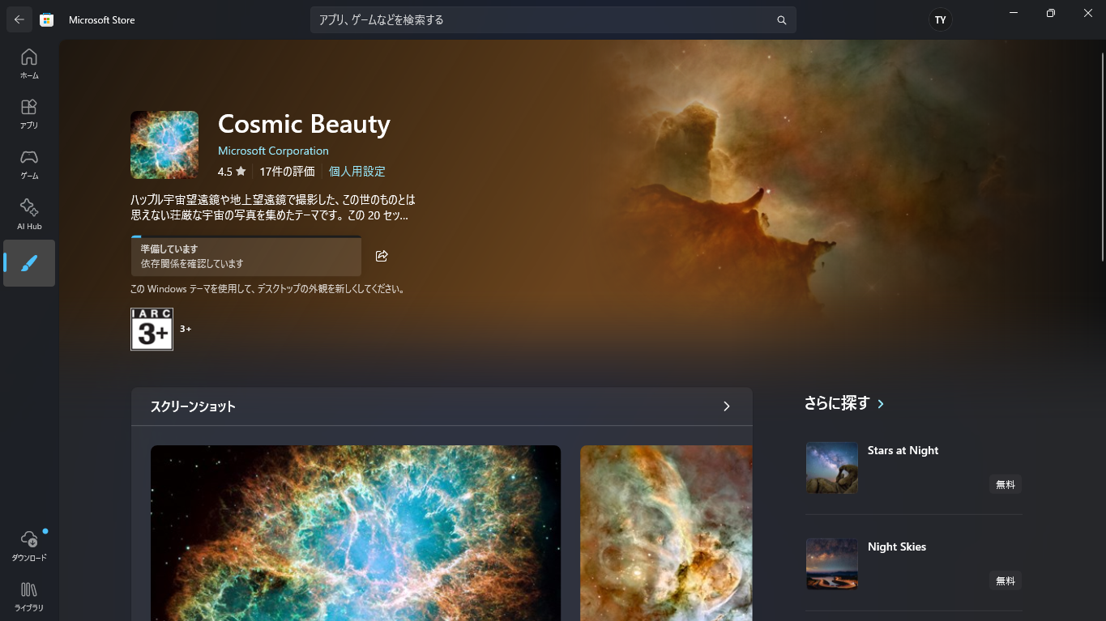View the 17件の評価 ratings
Image resolution: width=1106 pixels, height=621 pixels.
click(x=287, y=172)
